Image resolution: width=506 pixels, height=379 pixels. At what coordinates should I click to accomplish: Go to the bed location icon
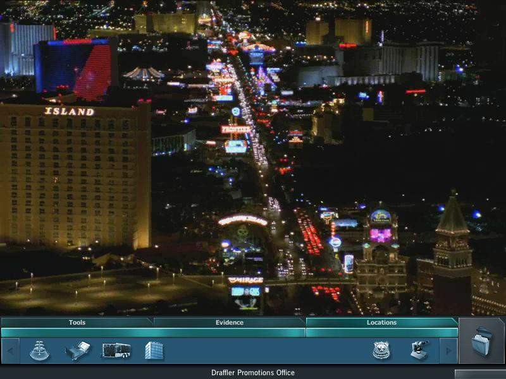78,351
